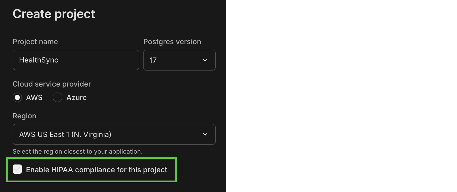Select AWS as cloud service provider

coord(17,97)
